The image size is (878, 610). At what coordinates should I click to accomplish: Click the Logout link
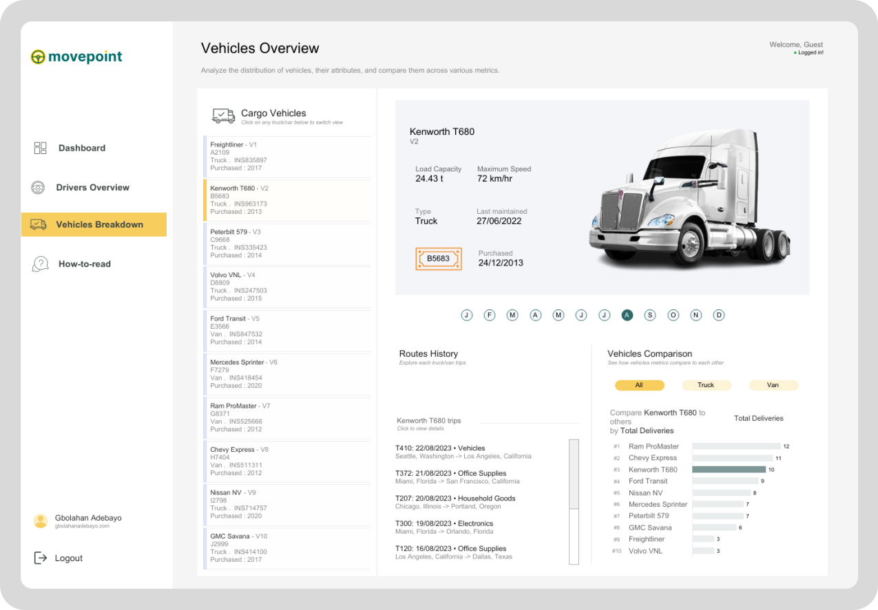(x=69, y=558)
